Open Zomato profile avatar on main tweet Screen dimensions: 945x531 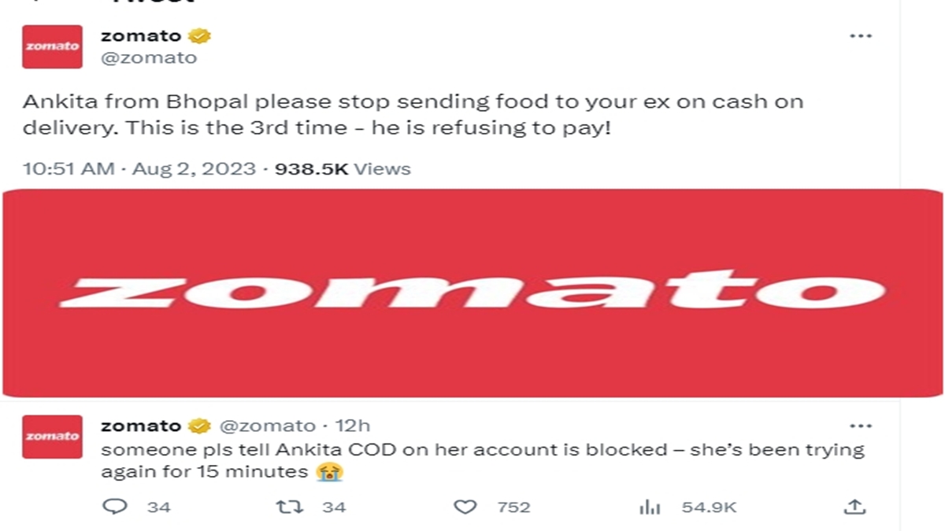point(52,46)
